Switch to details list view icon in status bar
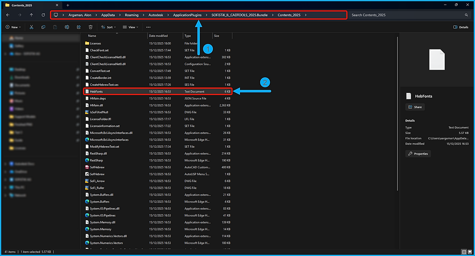 point(464,252)
